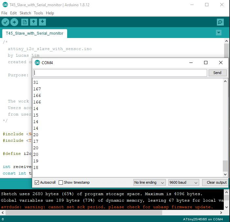This screenshot has height=222, width=230.
Task: Close the COM4 serial monitor window
Action: coord(220,63)
